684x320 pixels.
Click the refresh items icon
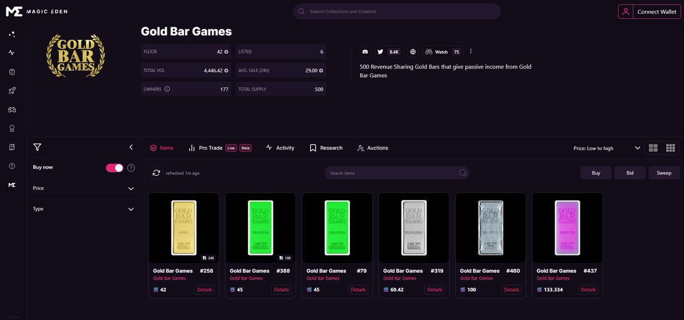156,173
